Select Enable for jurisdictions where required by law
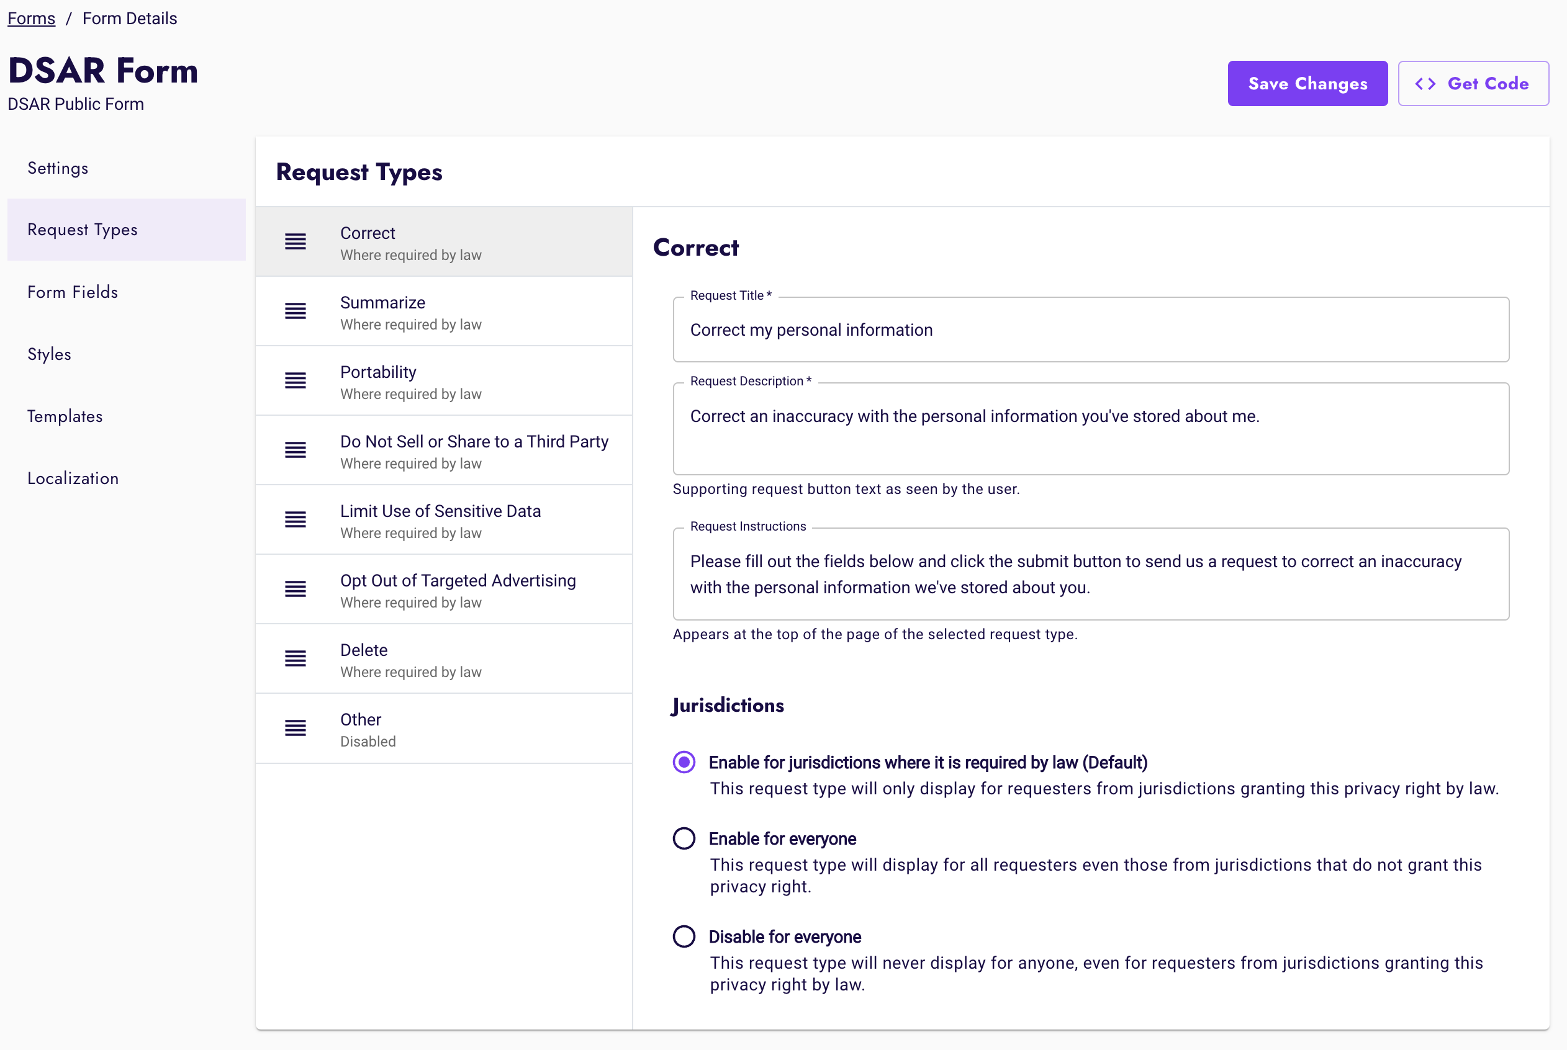Image resolution: width=1567 pixels, height=1050 pixels. 684,762
